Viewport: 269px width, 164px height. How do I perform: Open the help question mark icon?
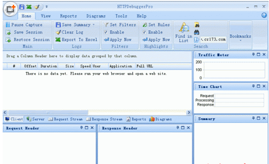[264, 15]
